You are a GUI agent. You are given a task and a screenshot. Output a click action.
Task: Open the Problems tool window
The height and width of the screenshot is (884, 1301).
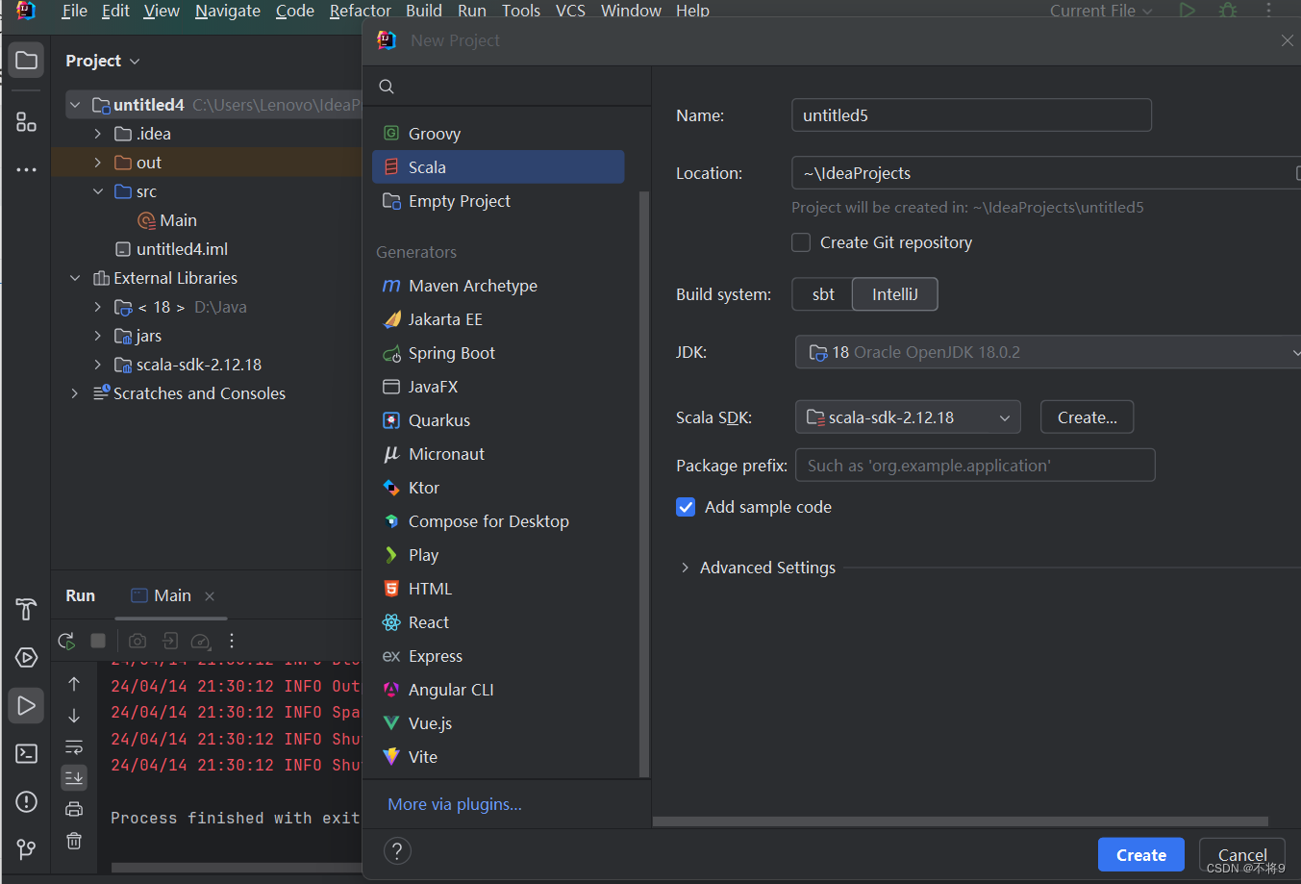[x=26, y=801]
